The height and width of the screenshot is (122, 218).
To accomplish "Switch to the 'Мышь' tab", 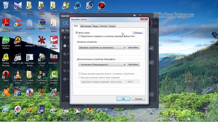I will [x=95, y=26].
